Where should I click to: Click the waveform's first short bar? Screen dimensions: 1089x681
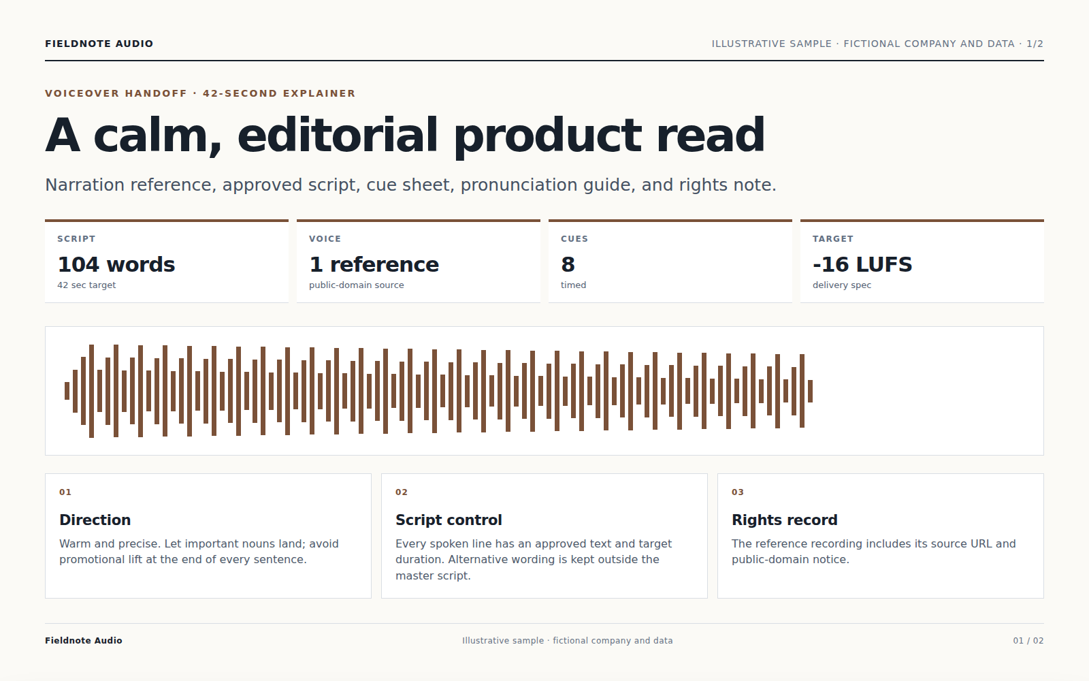(x=67, y=391)
